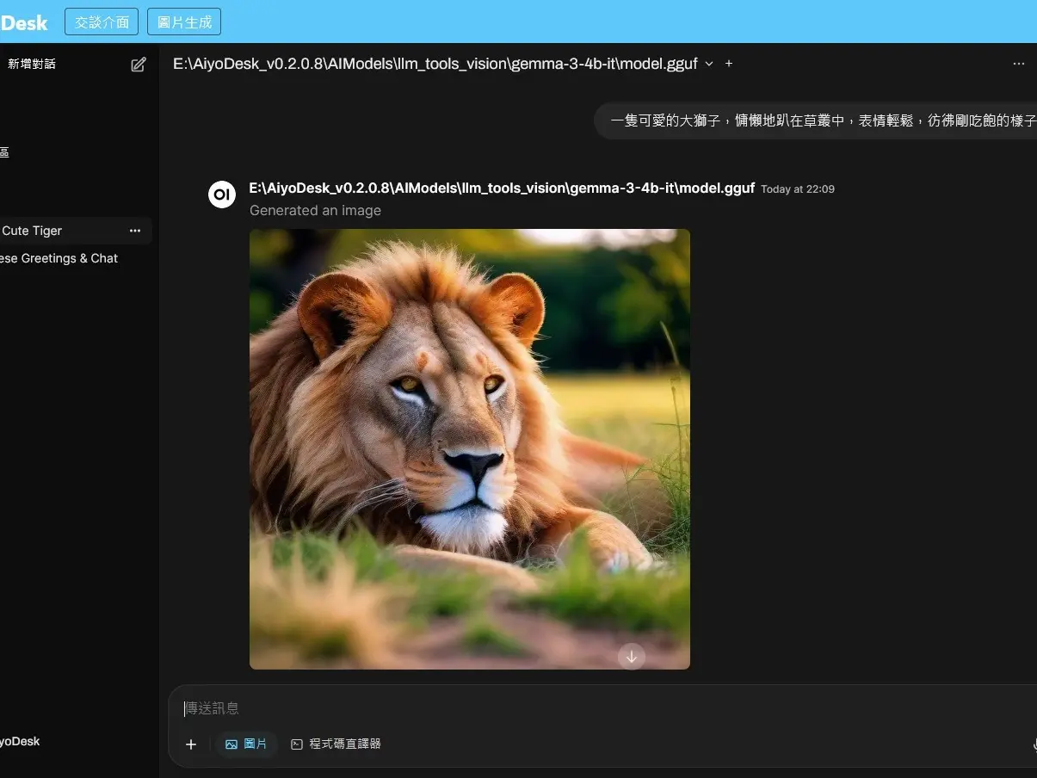Viewport: 1037px width, 778px height.
Task: Toggle the 圖片 image generation option
Action: [x=246, y=744]
